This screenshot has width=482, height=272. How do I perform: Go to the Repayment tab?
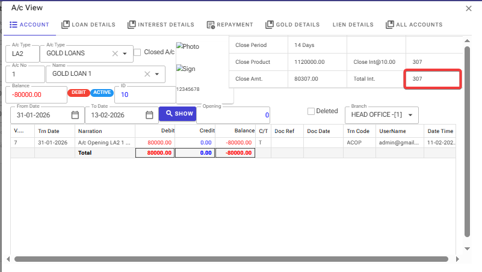[229, 25]
